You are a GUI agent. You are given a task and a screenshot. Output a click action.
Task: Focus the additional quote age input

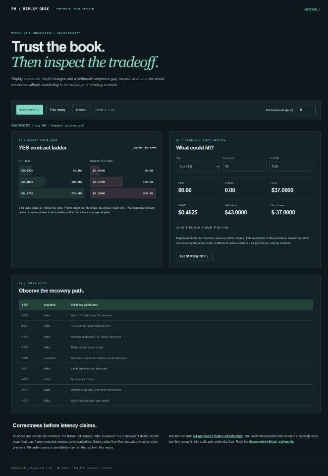(x=306, y=110)
